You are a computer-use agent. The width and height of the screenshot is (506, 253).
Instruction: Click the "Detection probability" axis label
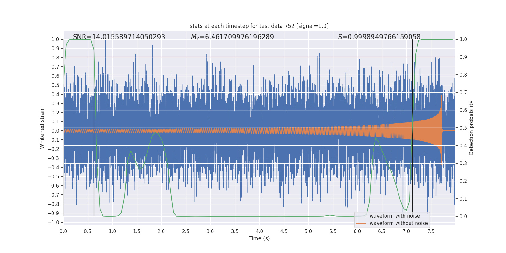coord(471,128)
